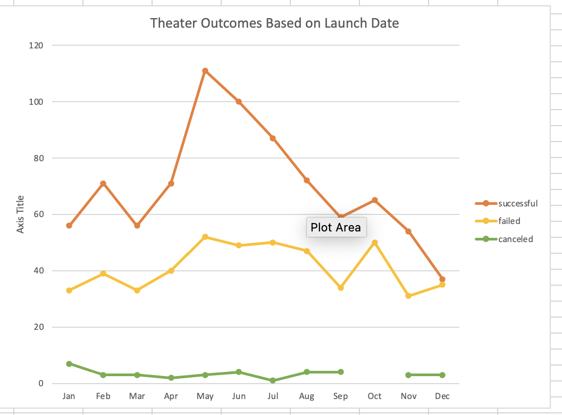This screenshot has height=415, width=562.
Task: Select the 'Dec' category axis label
Action: coord(442,396)
